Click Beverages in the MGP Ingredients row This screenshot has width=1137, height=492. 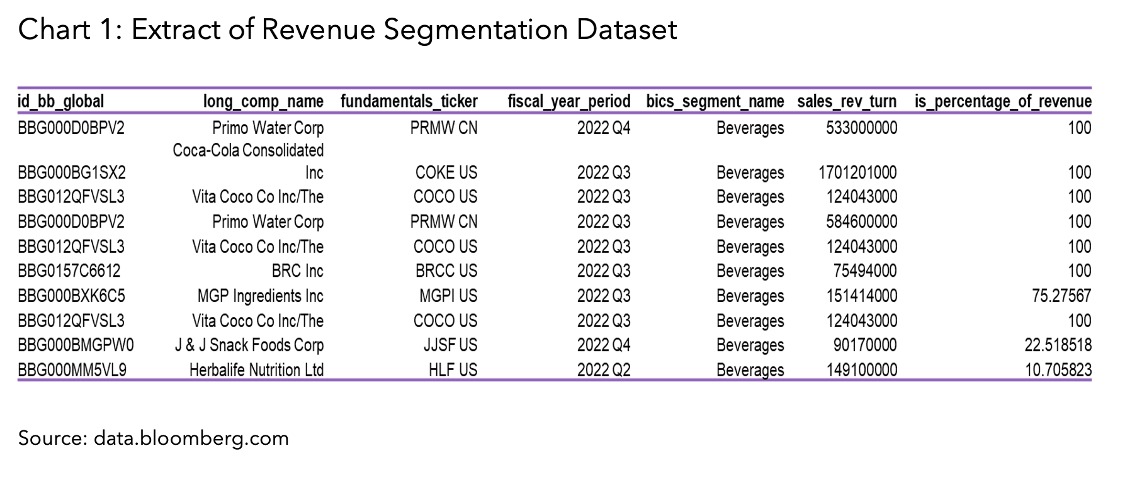[x=750, y=296]
